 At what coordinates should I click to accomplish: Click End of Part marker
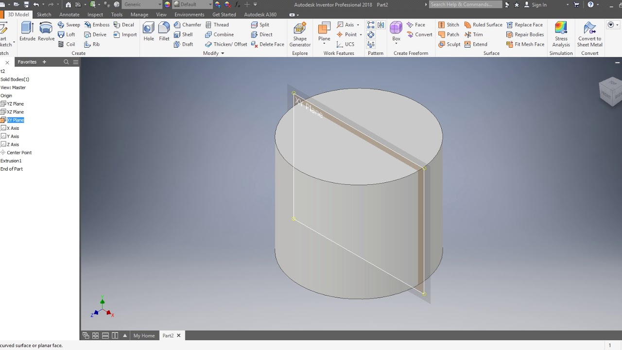(x=12, y=169)
